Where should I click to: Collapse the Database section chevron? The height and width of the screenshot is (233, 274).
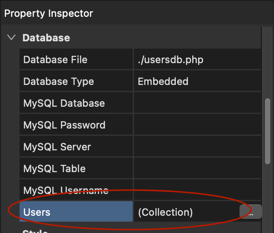(x=11, y=38)
